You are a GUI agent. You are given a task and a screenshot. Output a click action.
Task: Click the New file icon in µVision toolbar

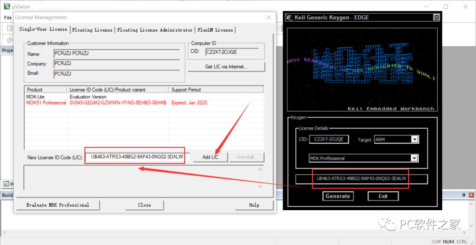[x=10, y=29]
